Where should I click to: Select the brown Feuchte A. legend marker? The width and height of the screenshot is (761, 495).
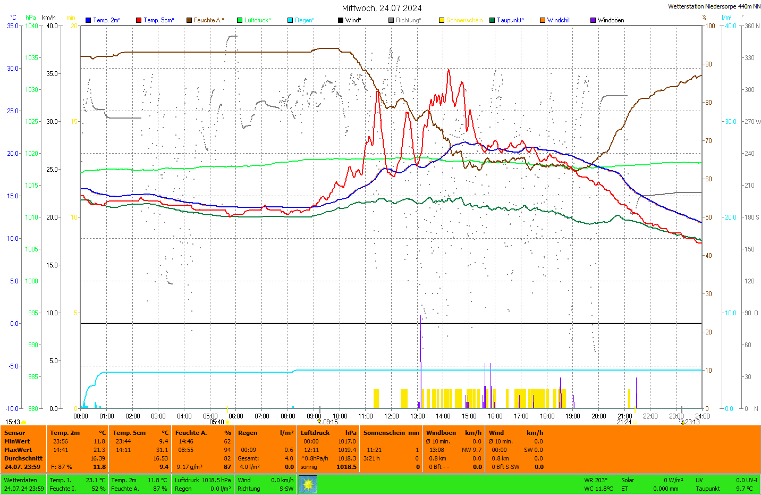tap(189, 20)
